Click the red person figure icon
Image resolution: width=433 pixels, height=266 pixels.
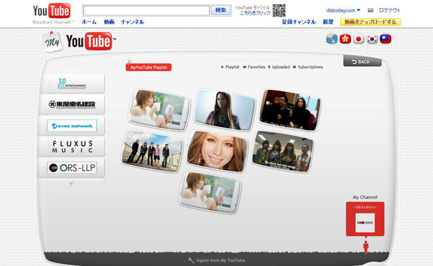point(365,247)
